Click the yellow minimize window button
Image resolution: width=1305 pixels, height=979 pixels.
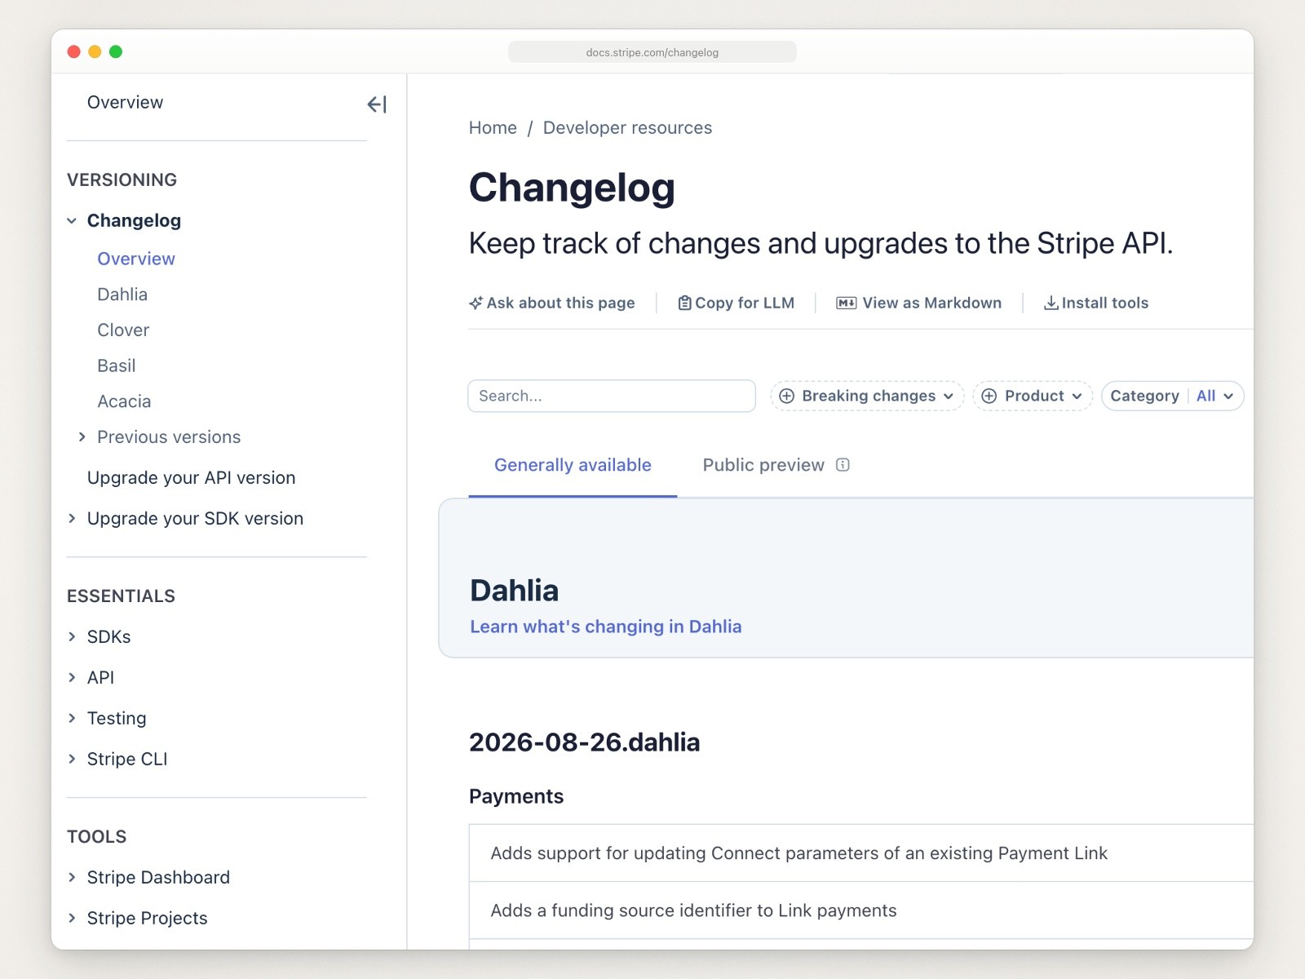point(95,52)
